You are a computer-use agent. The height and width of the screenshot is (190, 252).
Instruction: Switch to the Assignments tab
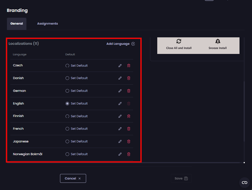47,23
